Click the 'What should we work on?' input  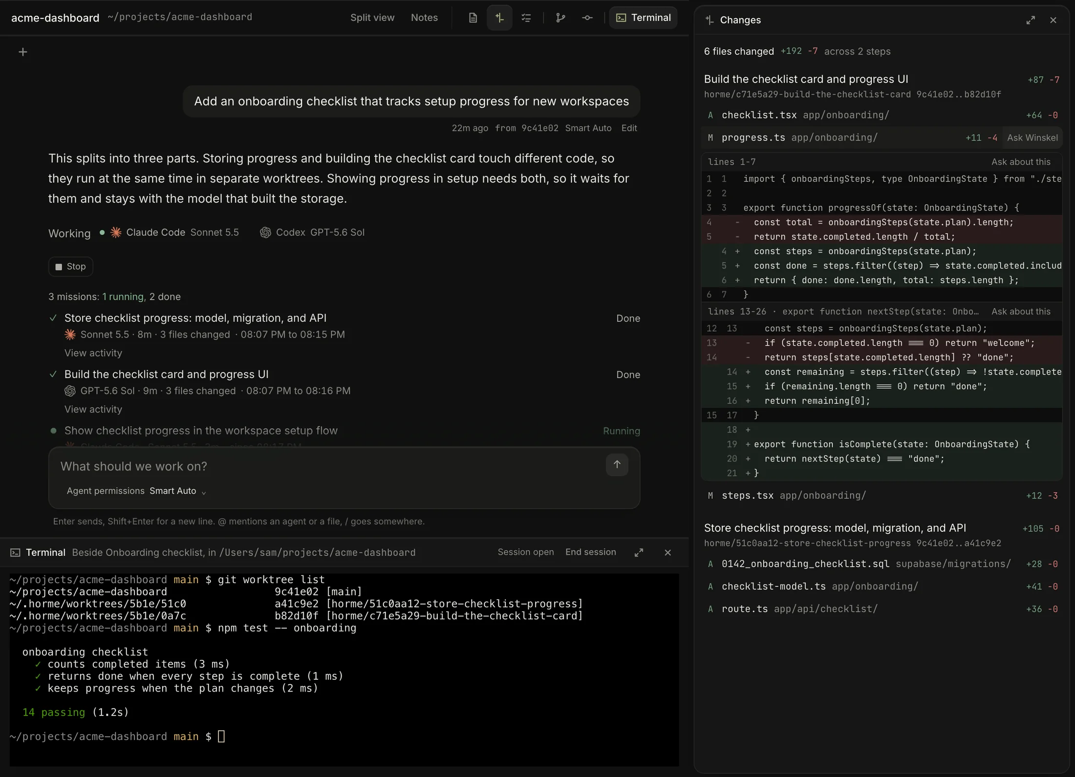(x=328, y=466)
